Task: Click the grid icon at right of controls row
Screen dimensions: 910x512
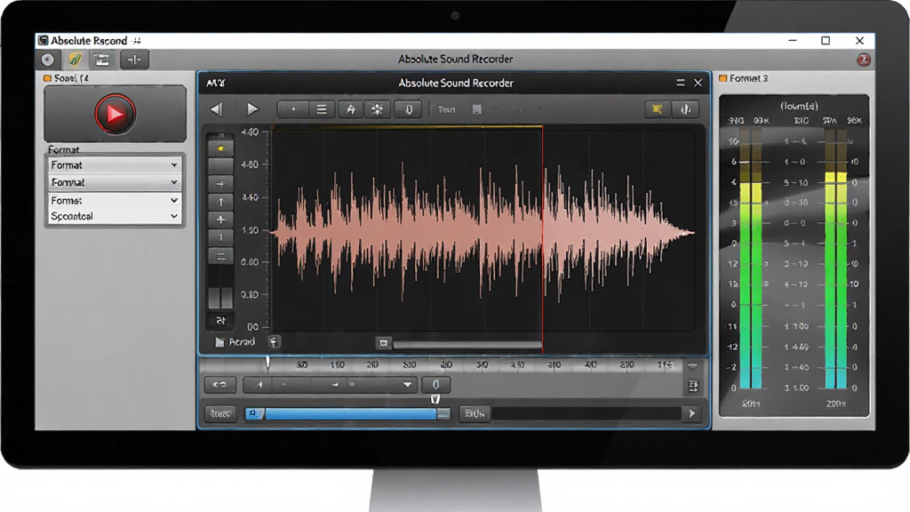Action: pos(693,386)
